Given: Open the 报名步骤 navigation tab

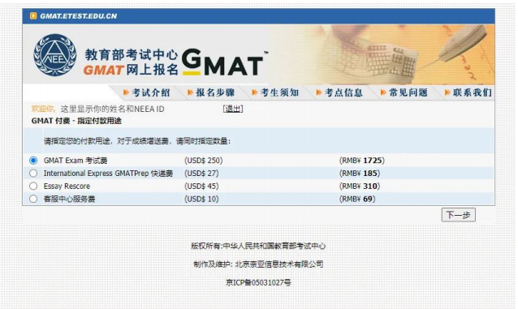Looking at the screenshot, I should tap(215, 92).
